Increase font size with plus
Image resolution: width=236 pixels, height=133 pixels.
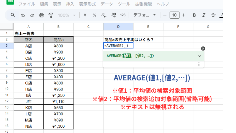click(183, 15)
